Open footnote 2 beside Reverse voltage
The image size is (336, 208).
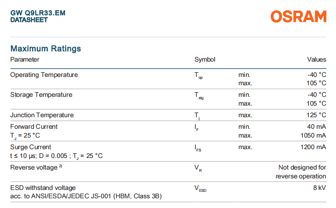pyautogui.click(x=61, y=166)
